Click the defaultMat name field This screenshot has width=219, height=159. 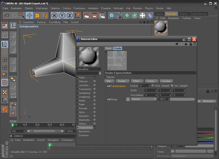(89, 69)
